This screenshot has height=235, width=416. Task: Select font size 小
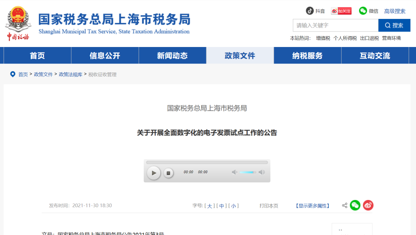tap(234, 206)
